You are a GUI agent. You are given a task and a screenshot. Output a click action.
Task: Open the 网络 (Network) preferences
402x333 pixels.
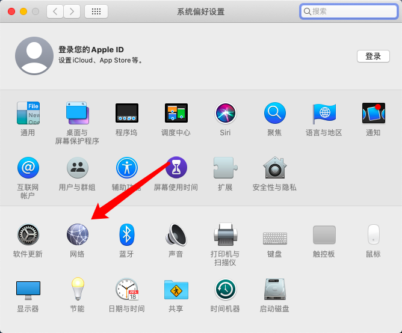pos(77,234)
